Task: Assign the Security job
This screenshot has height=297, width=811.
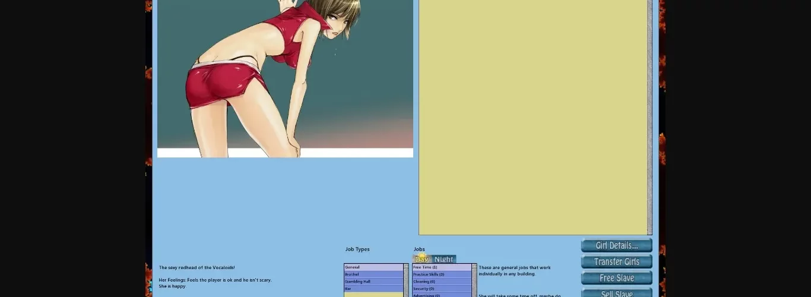Action: tap(441, 289)
